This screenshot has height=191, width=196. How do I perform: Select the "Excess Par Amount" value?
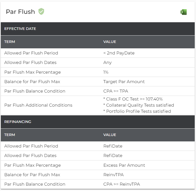tap(124, 165)
